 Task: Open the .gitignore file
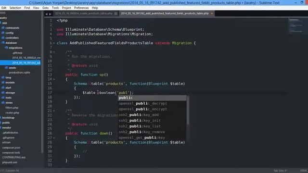9,137
